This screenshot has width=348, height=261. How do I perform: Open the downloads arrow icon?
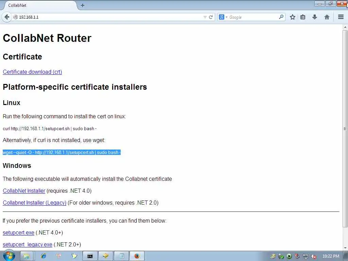point(314,17)
